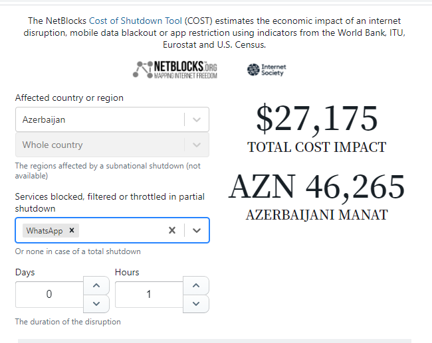432x343 pixels.
Task: Decrease the Hours value by one
Action: point(196,304)
